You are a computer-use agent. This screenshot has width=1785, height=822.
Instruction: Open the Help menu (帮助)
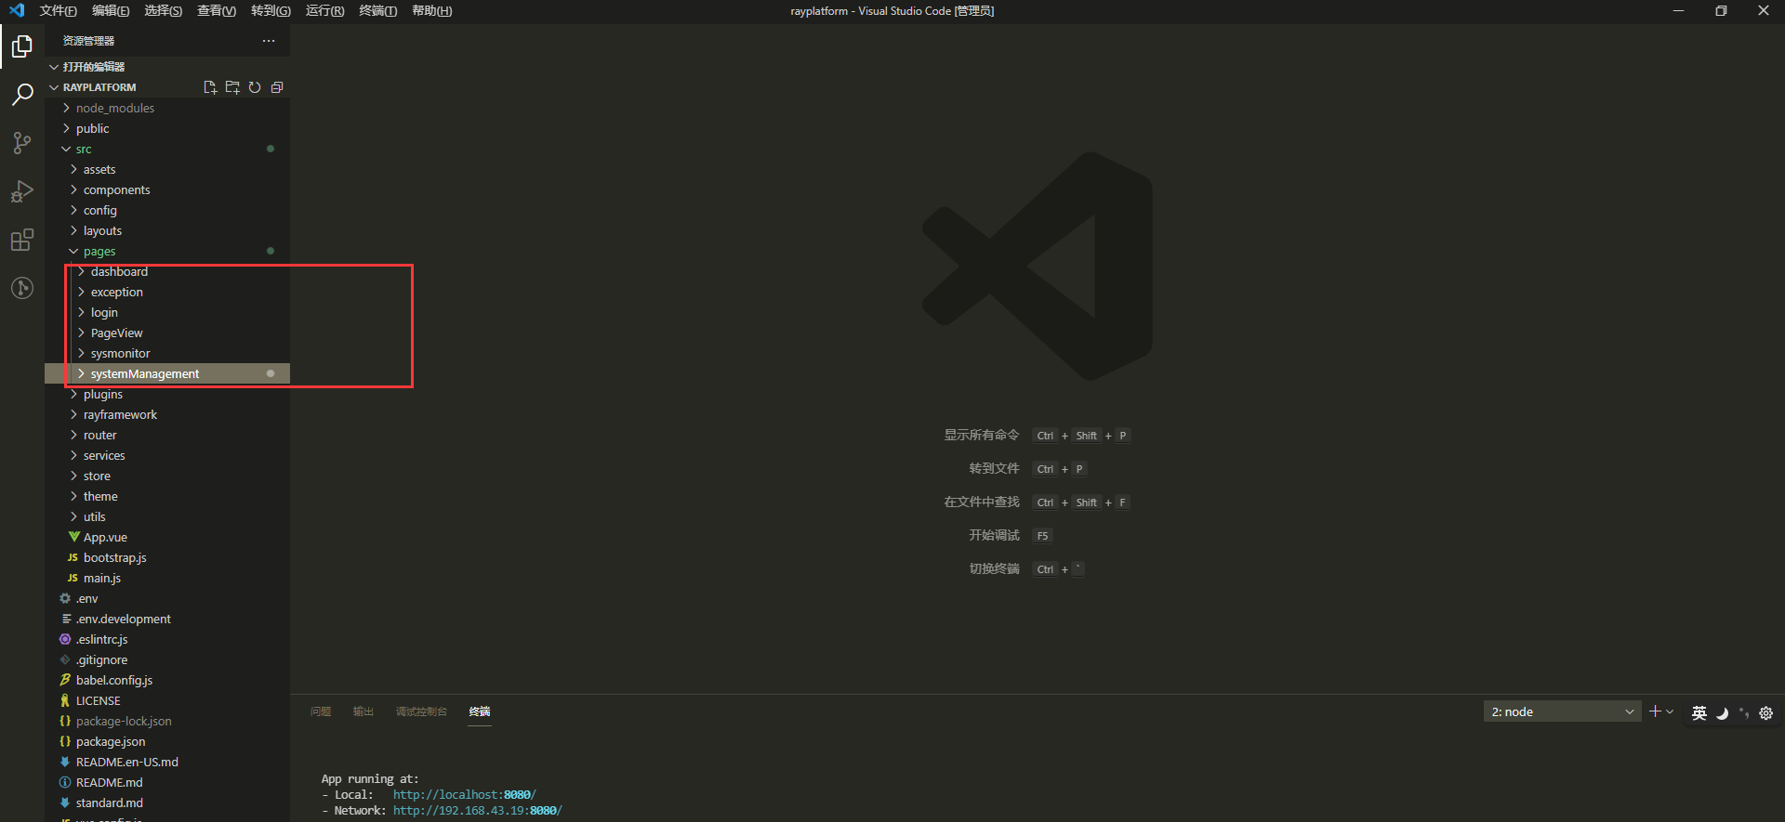pyautogui.click(x=431, y=11)
